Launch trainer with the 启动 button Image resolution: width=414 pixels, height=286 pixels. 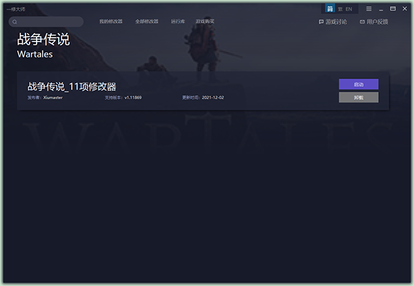359,84
